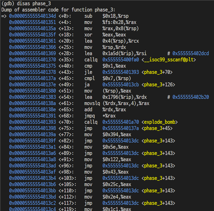Click operand '$0x122,%eax'

(x=117, y=160)
